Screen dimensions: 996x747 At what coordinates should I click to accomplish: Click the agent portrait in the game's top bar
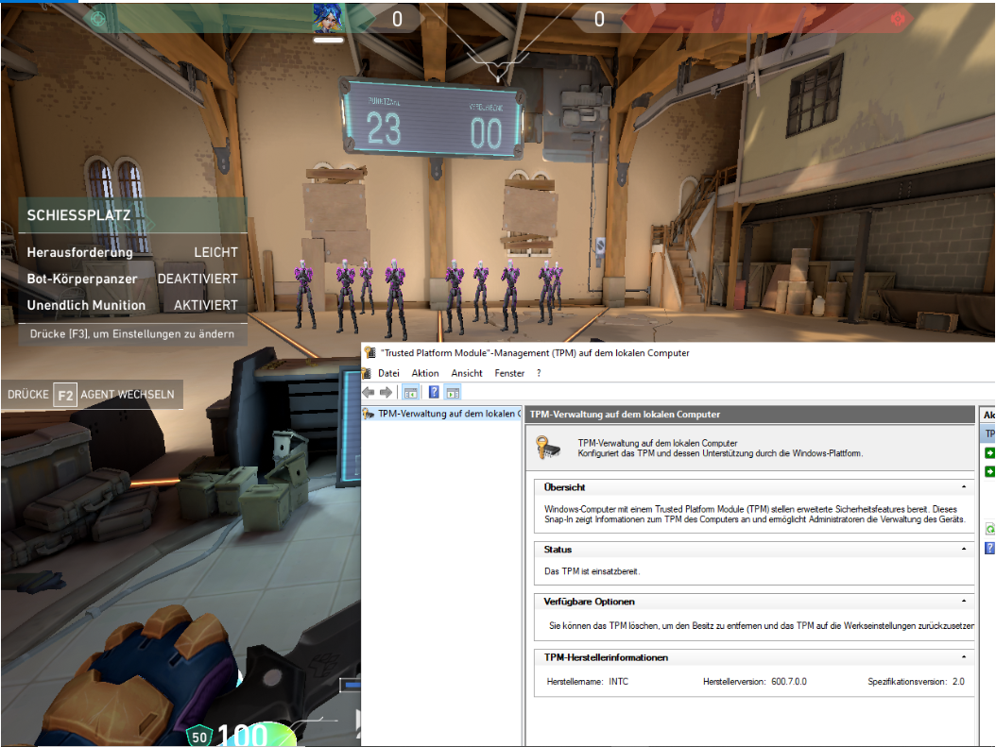329,18
